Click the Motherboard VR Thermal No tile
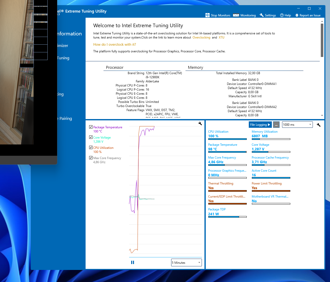Viewport: 330px width, 282px height. [271, 200]
